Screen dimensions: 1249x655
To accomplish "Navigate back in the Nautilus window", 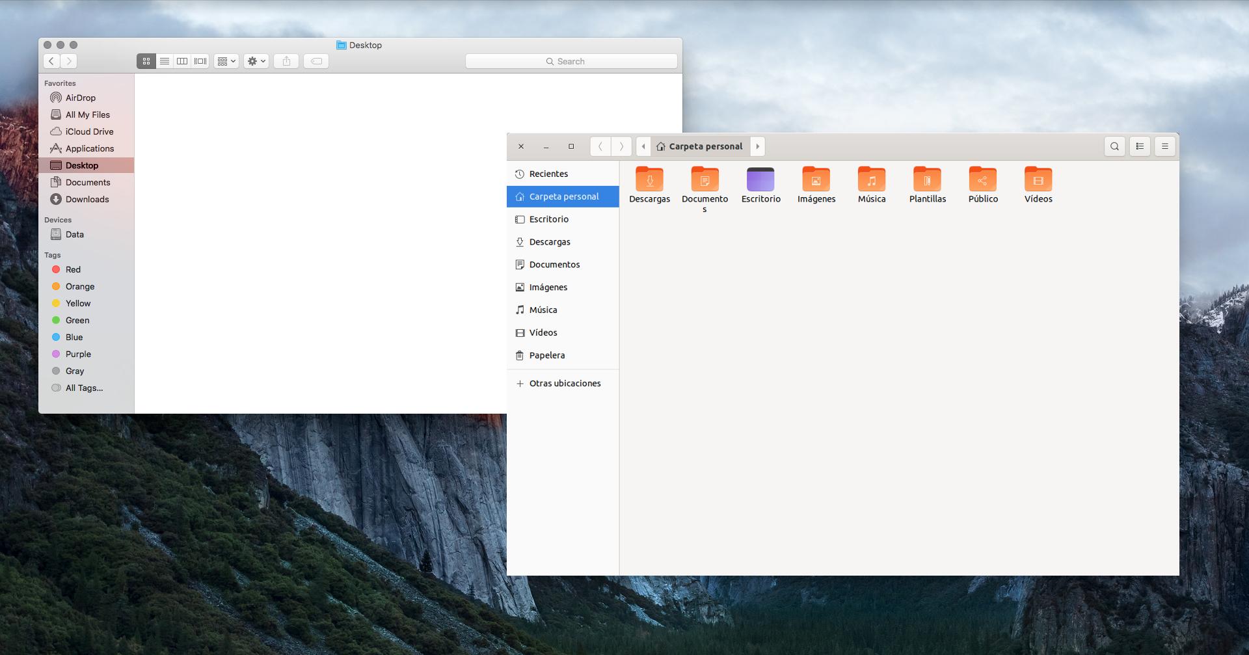I will click(x=600, y=146).
